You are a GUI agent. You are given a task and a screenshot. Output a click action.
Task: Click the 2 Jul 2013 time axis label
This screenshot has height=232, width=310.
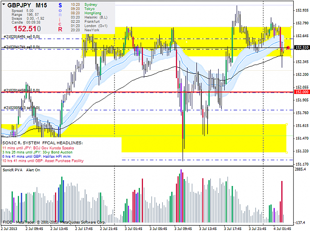click(9, 229)
